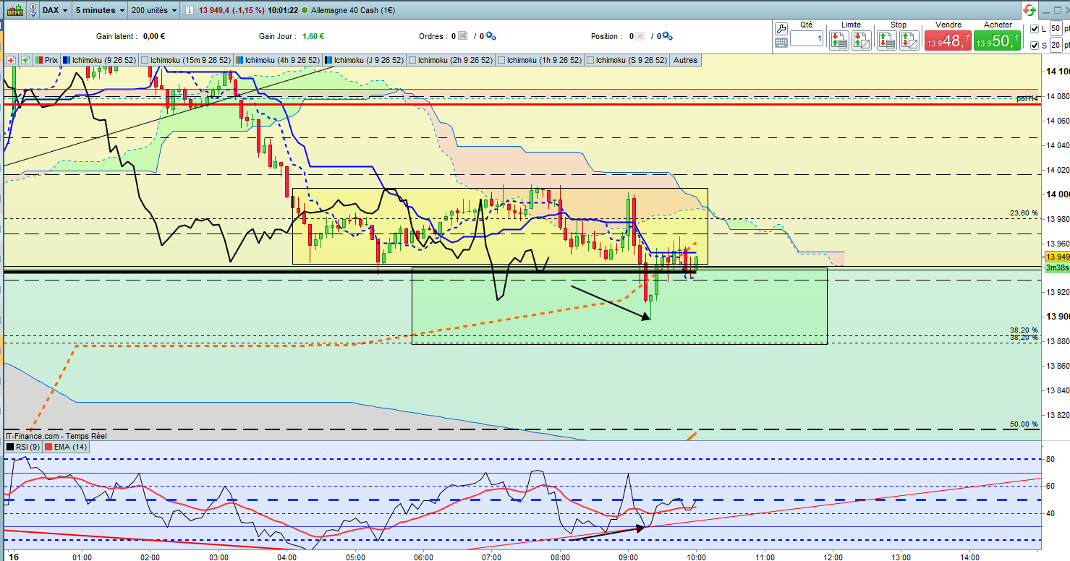Click the 13 949,4 (-1,15 %) price text
1070x561 pixels.
click(233, 11)
